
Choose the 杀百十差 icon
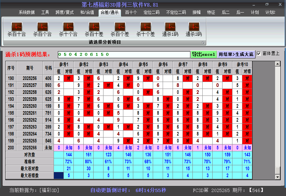(x=94, y=27)
